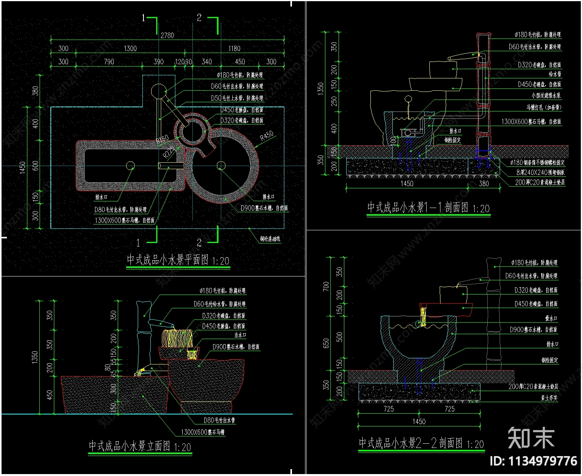Screen dimensions: 582x476
Task: Select the 马槽打孔(加套管) annotation
Action: coord(544,108)
